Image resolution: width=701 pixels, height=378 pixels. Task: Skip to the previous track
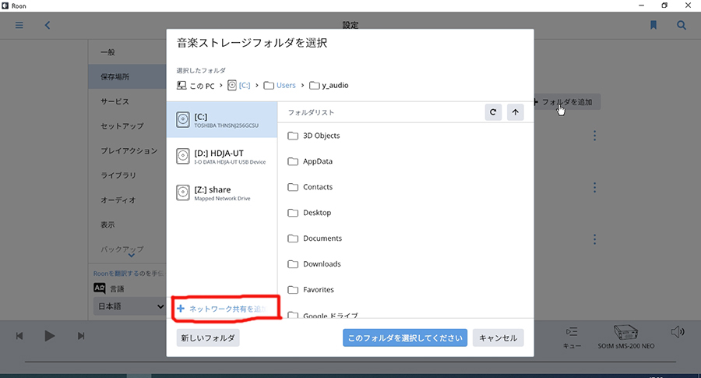coord(19,336)
